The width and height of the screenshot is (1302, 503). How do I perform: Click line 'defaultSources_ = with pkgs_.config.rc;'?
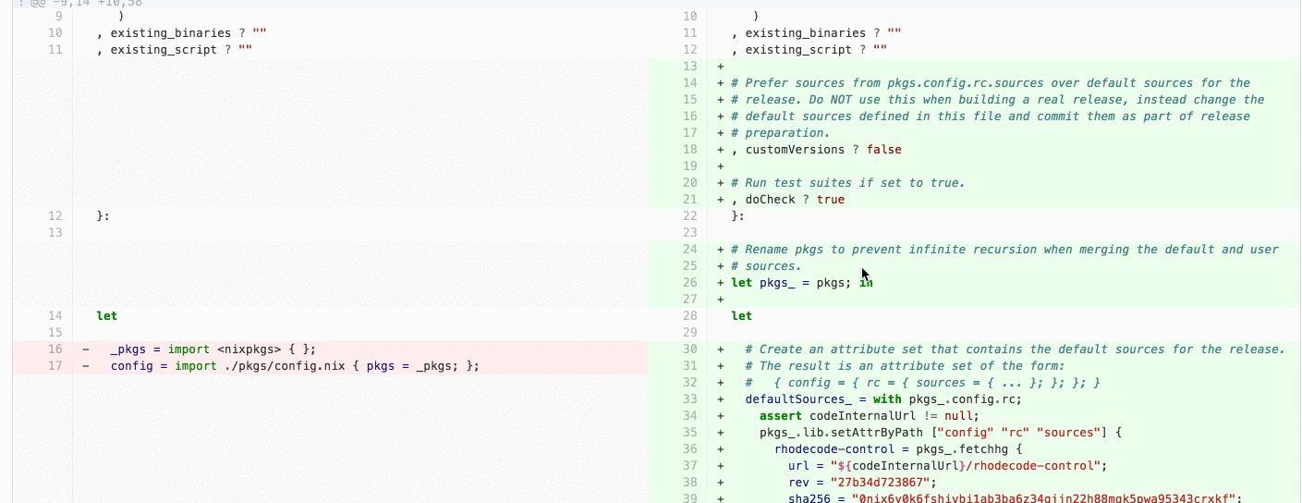(883, 399)
